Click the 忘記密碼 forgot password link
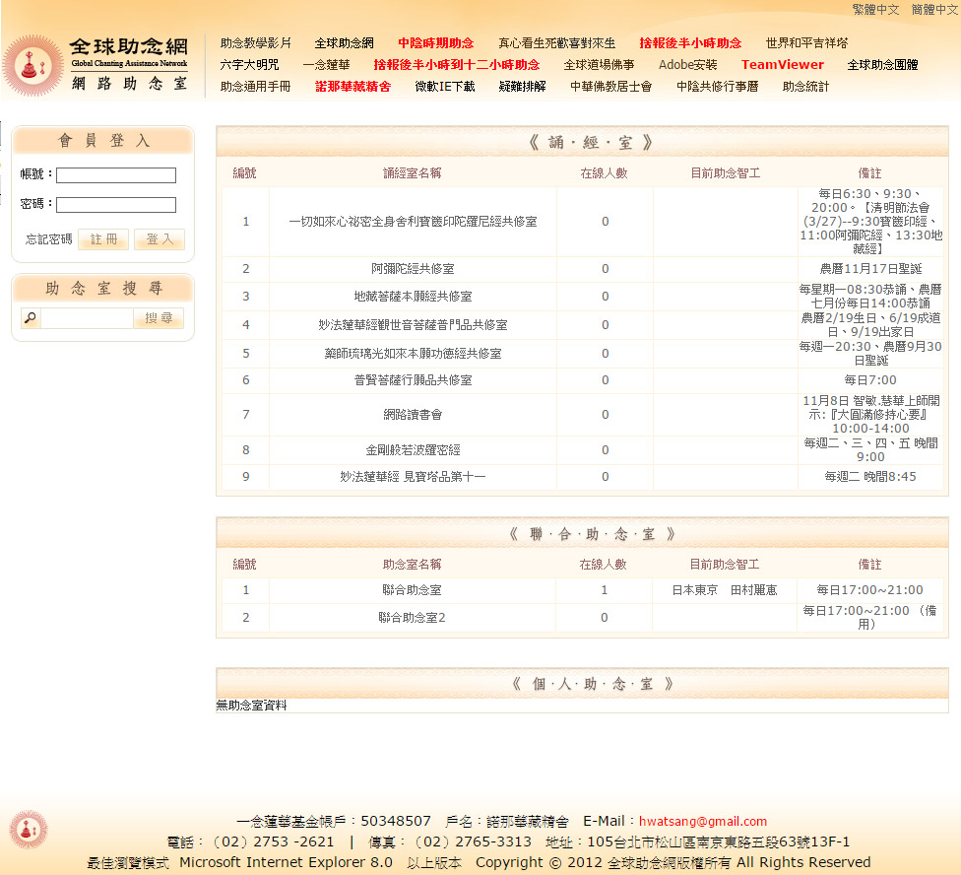The width and height of the screenshot is (961, 875). tap(48, 239)
